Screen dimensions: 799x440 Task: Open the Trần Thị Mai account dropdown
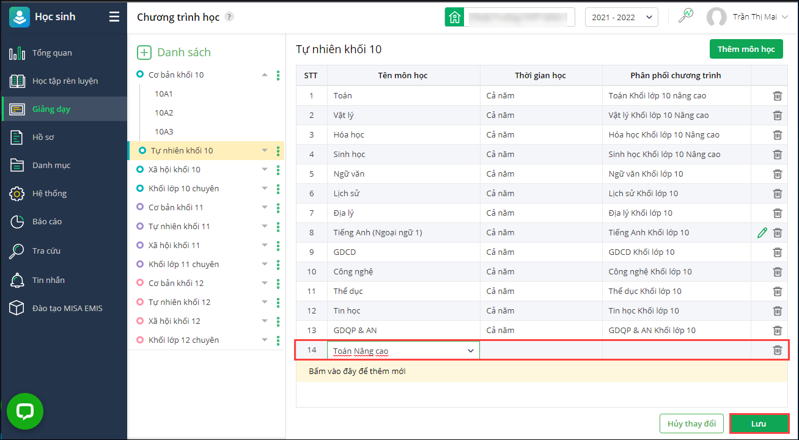click(x=761, y=17)
